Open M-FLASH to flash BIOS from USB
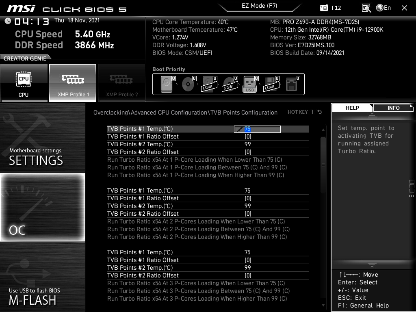Image resolution: width=416 pixels, height=312 pixels. pos(42,277)
